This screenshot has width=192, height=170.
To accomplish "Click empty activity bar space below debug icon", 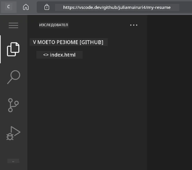I will [13, 149].
